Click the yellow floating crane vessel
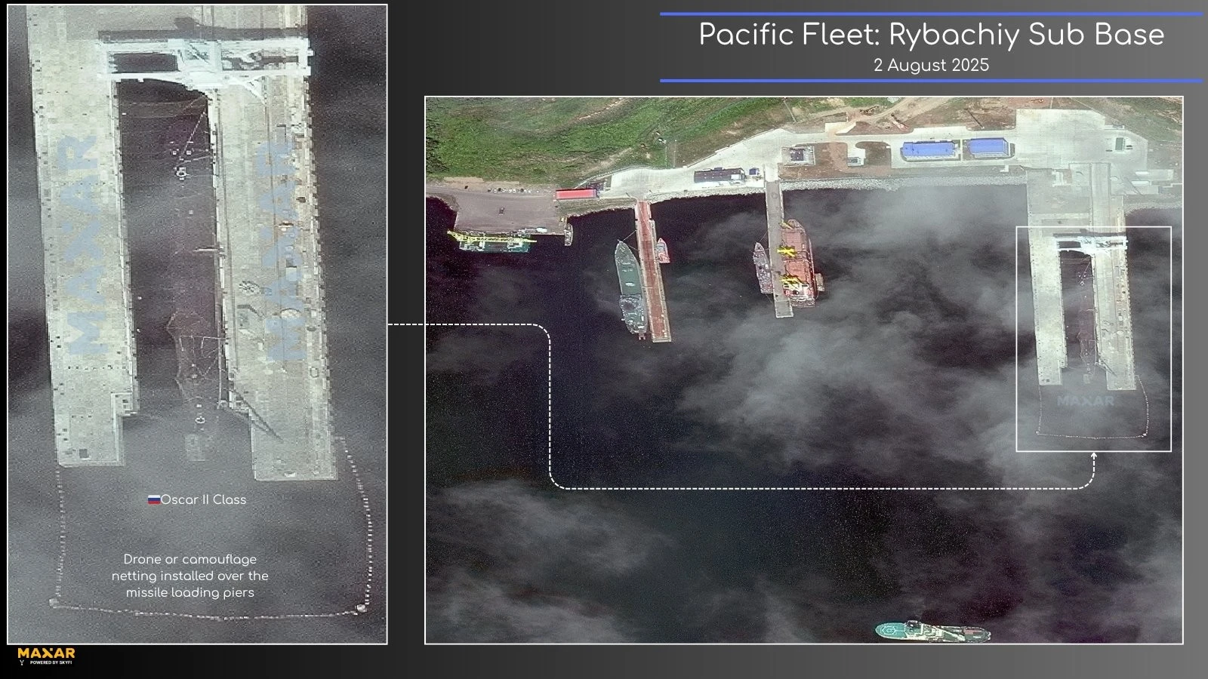The image size is (1208, 679). pyautogui.click(x=491, y=240)
